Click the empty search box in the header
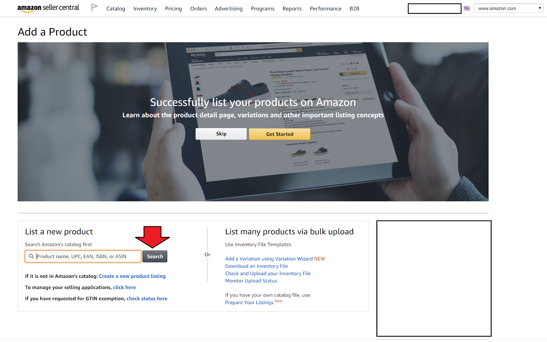547x342 pixels. click(435, 9)
